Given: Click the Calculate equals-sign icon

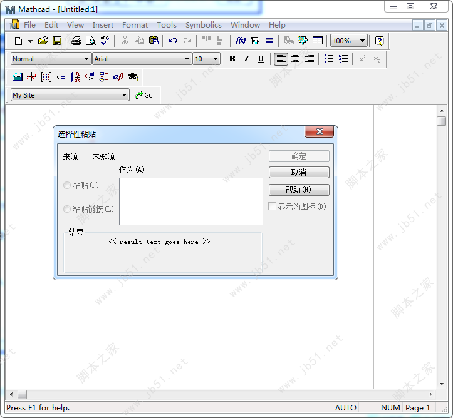Looking at the screenshot, I should pyautogui.click(x=269, y=41).
